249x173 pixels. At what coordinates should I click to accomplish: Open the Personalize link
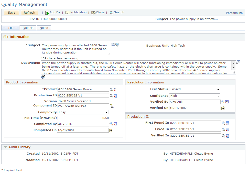(234, 12)
